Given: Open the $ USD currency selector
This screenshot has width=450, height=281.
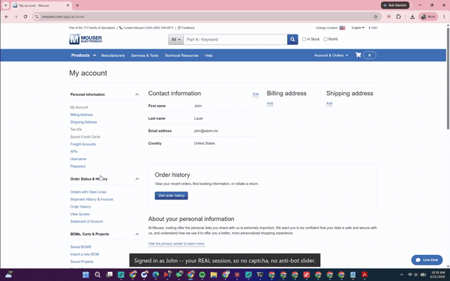Looking at the screenshot, I should 373,28.
